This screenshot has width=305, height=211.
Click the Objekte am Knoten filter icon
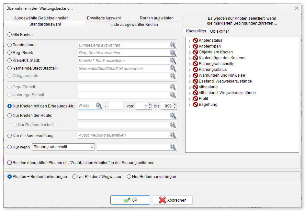[195, 52]
